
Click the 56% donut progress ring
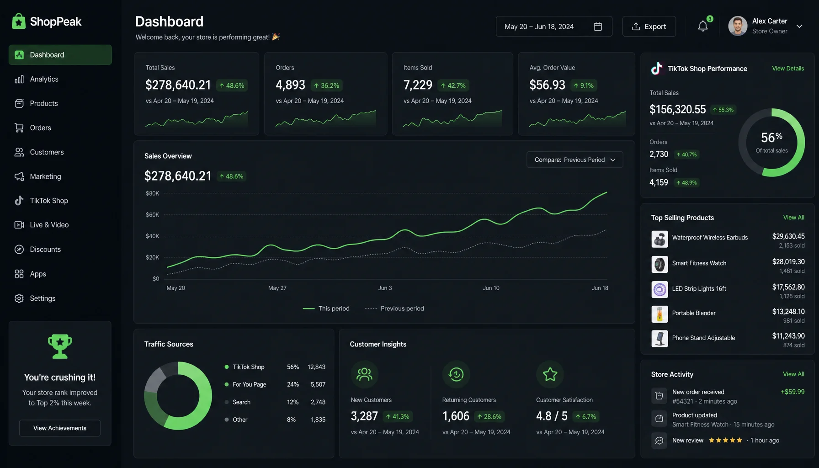pyautogui.click(x=771, y=142)
